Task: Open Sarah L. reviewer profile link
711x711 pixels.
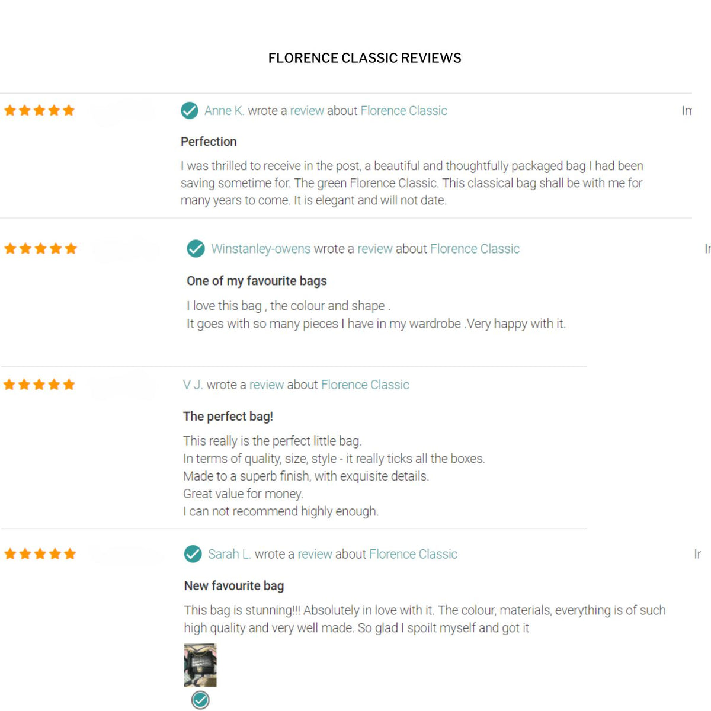Action: 229,554
